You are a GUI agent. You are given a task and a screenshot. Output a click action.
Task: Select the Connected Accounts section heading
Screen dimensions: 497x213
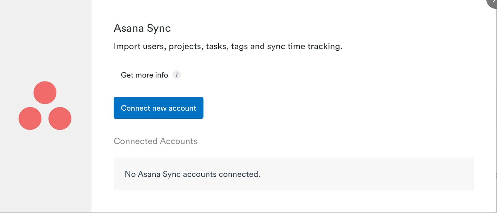[155, 141]
